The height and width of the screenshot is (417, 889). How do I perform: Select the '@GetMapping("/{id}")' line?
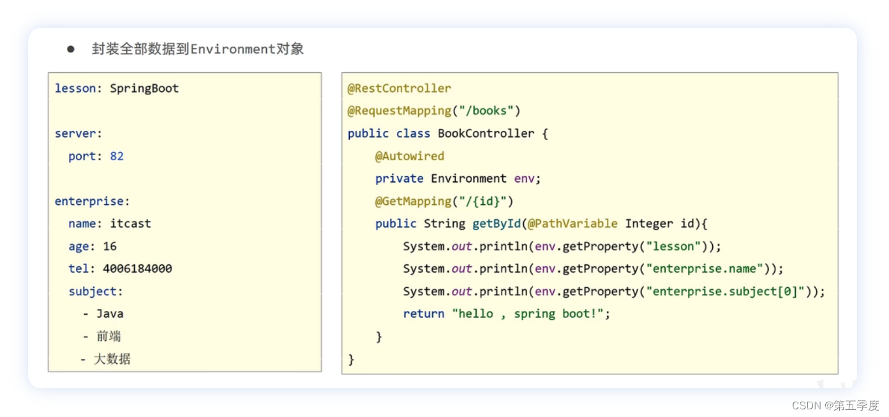(x=445, y=201)
